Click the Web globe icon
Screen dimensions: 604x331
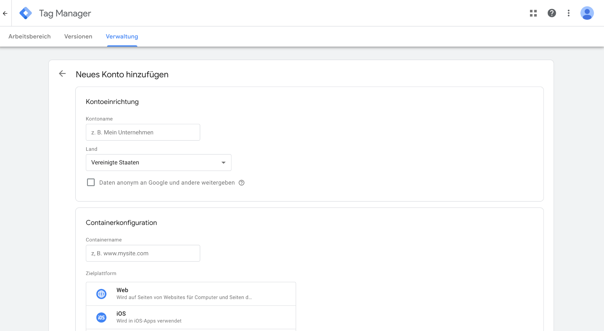(x=101, y=294)
